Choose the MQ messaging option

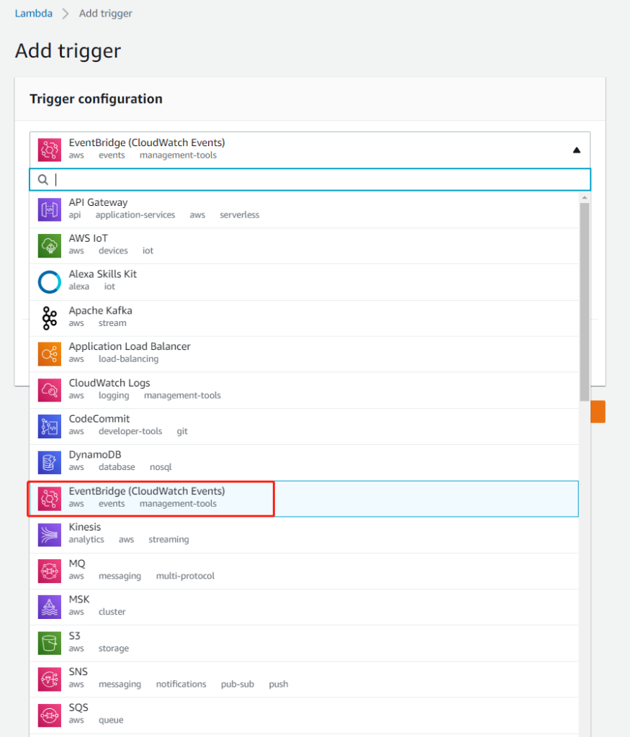click(77, 570)
